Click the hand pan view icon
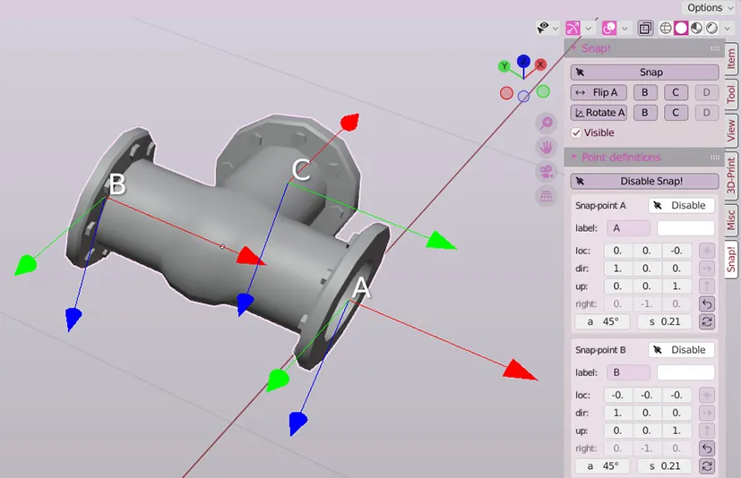Screen dimensions: 741x478 [547, 148]
